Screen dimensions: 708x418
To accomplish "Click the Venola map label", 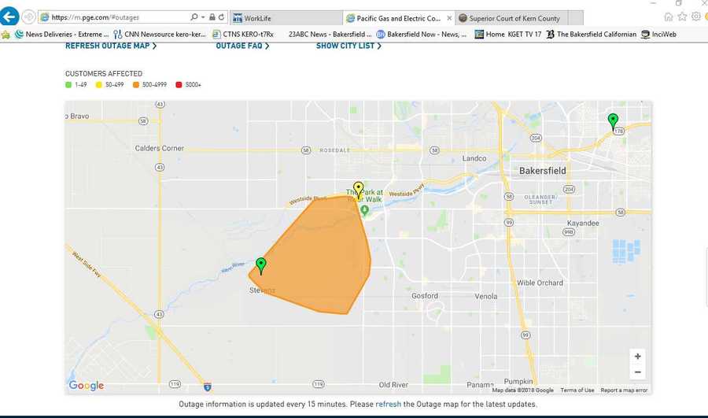I will tap(486, 297).
